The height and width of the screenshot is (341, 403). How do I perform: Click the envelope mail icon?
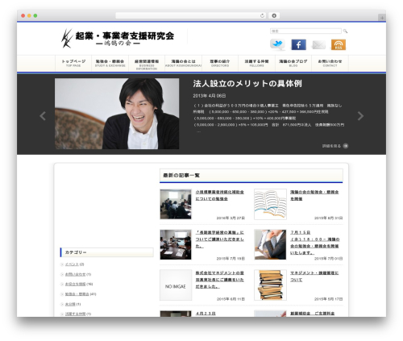318,45
